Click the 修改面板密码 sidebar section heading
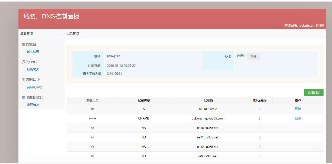 coord(33,97)
